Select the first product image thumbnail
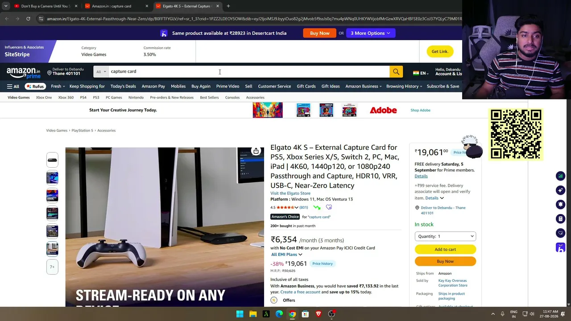This screenshot has height=321, width=571. 52,160
